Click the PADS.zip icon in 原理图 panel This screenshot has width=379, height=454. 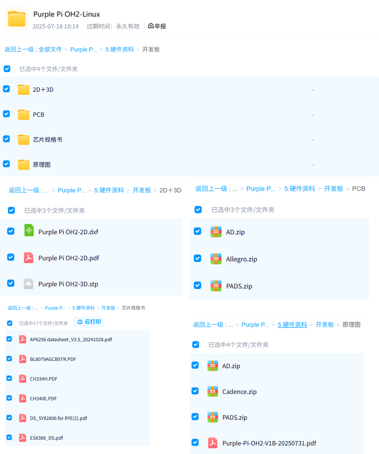pyautogui.click(x=213, y=417)
